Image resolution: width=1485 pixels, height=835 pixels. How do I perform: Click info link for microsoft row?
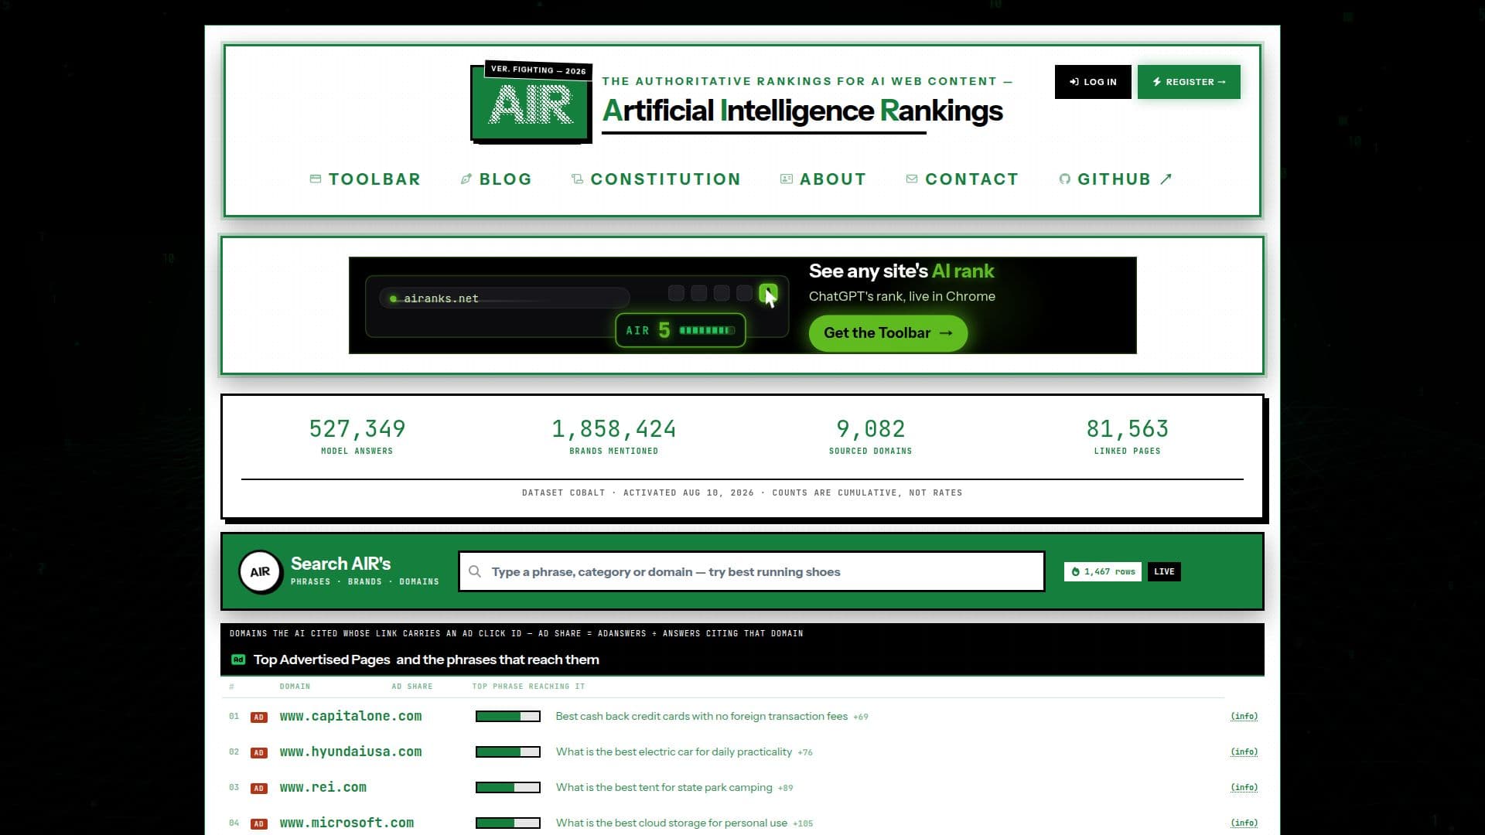click(x=1244, y=823)
